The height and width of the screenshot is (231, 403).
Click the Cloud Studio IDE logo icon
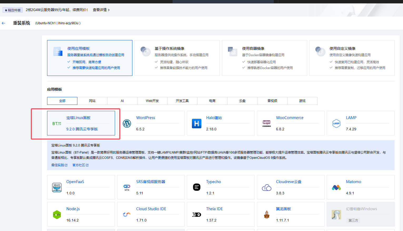point(127,214)
